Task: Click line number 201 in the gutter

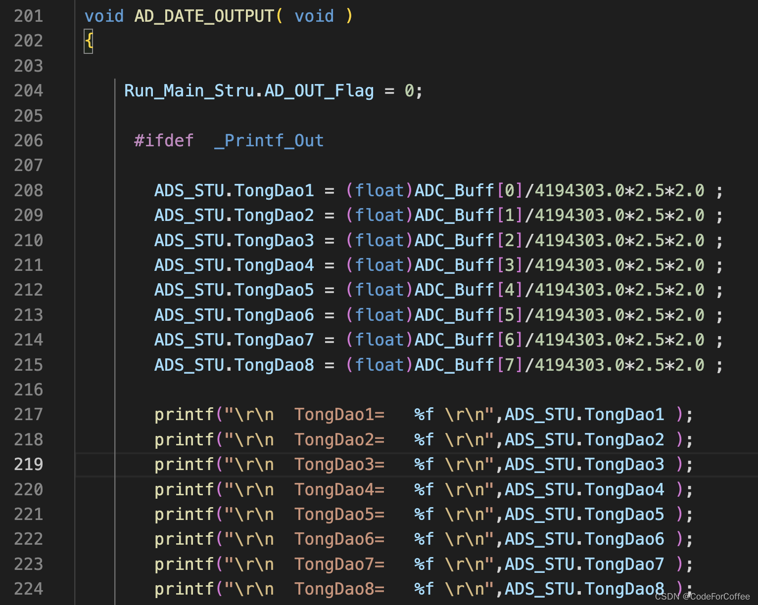Action: click(29, 16)
